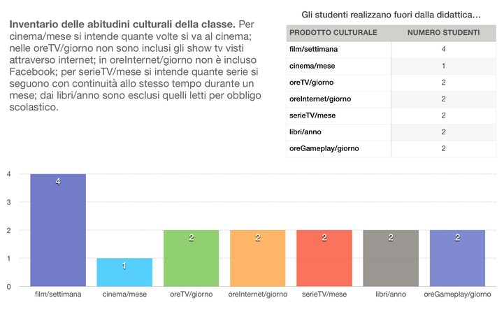Select the libri/anno table cell
Image resolution: width=504 pixels, height=319 pixels.
338,132
